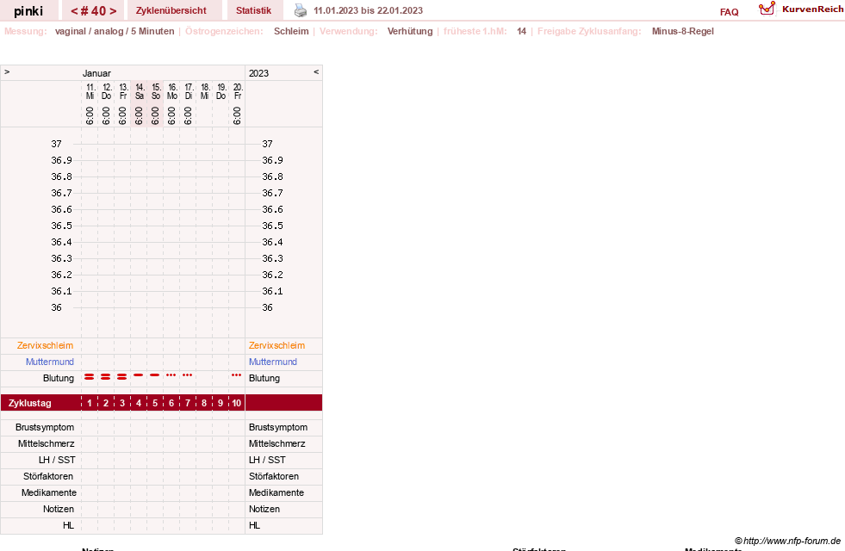Viewport: 845px width, 551px height.
Task: Click medium bleeding marker on 14. Sa
Action: (139, 375)
